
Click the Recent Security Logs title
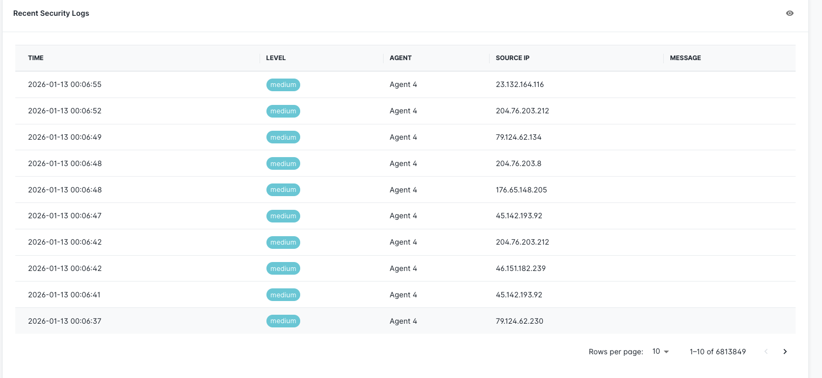[x=51, y=13]
